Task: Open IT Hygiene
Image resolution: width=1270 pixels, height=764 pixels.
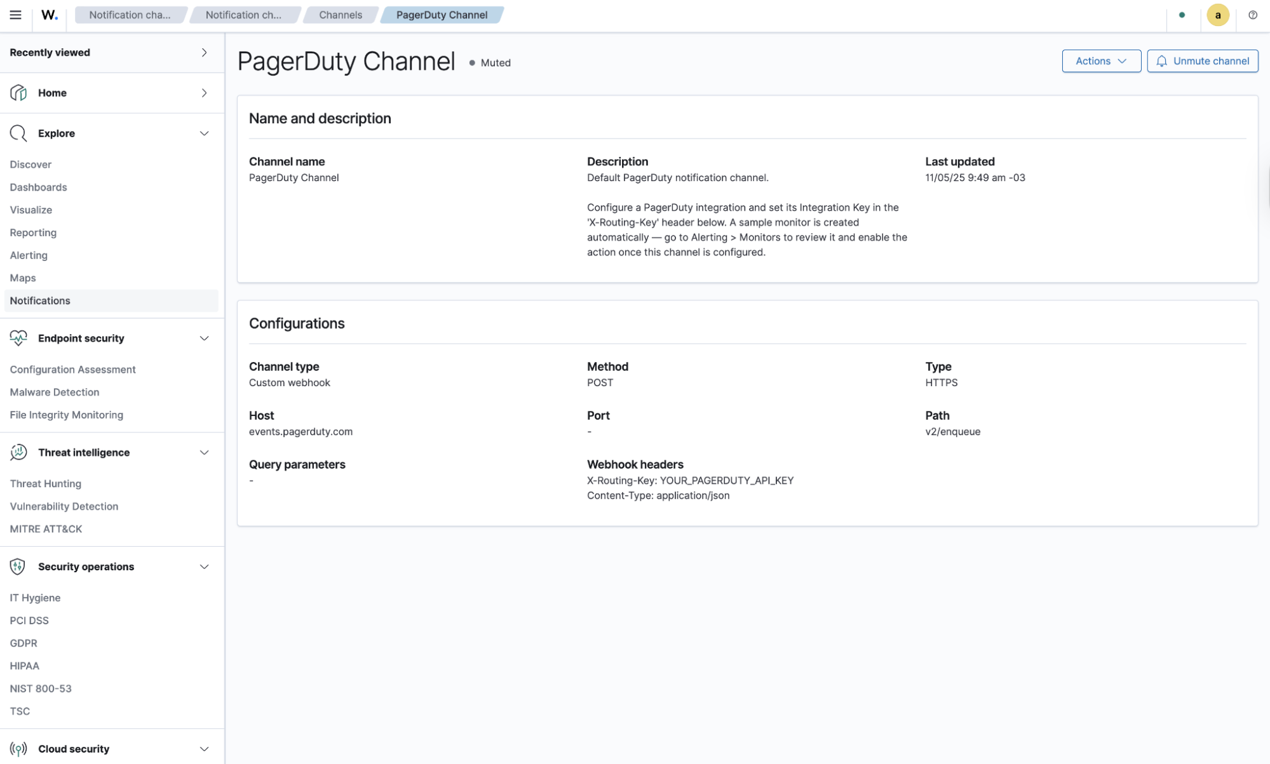Action: point(35,598)
